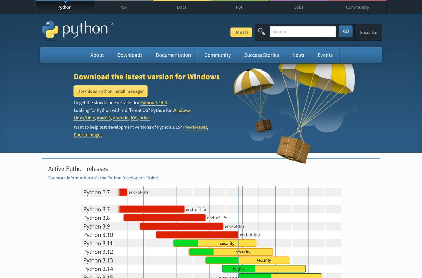Click 'Download the latest version for Windows' heading
This screenshot has width=422, height=278.
(147, 77)
